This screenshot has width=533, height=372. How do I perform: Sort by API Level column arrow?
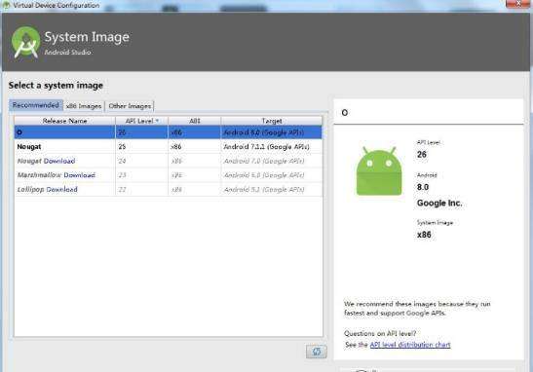(x=157, y=121)
